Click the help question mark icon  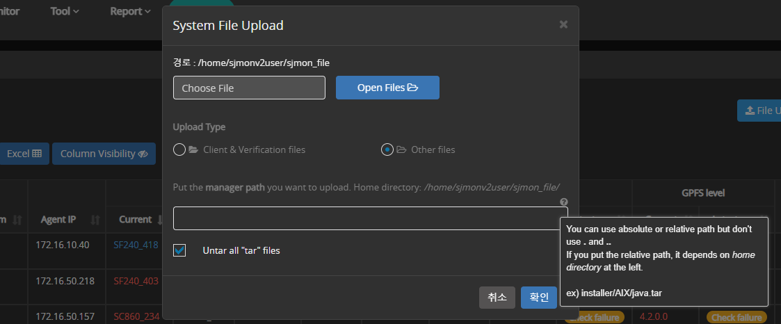point(563,202)
